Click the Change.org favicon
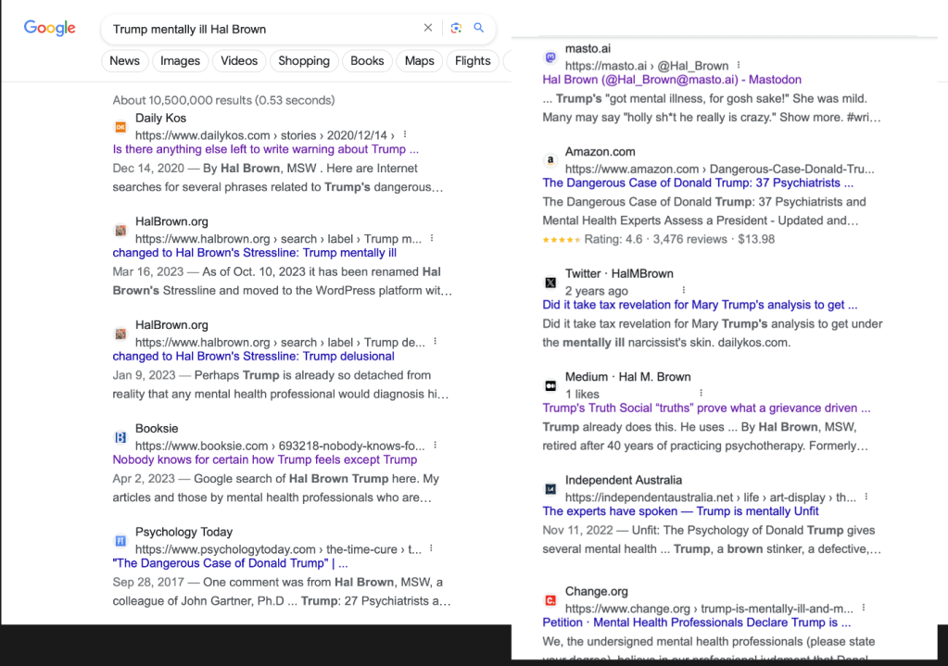The width and height of the screenshot is (948, 666). [550, 600]
